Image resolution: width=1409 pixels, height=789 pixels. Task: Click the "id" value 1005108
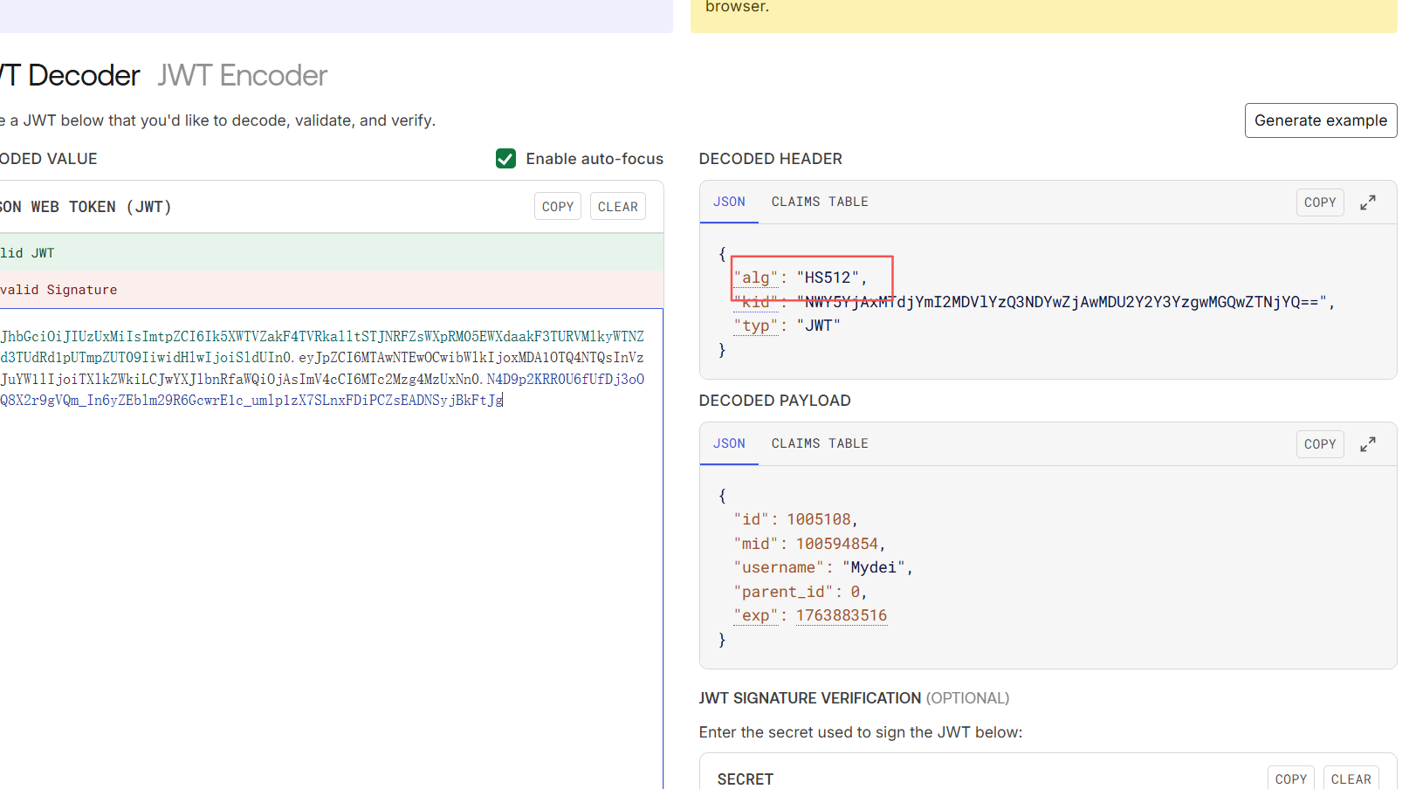[x=819, y=519]
